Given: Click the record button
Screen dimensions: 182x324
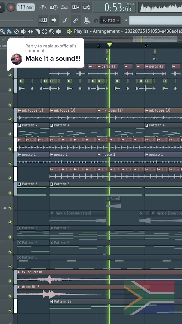Looking at the screenshot, I should (x=11, y=7).
